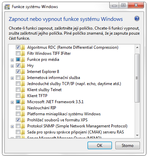The image size is (147, 157).
Task: Click the folder icon by Microsoft .NET Framework 3.5.1
Action: point(23,102)
